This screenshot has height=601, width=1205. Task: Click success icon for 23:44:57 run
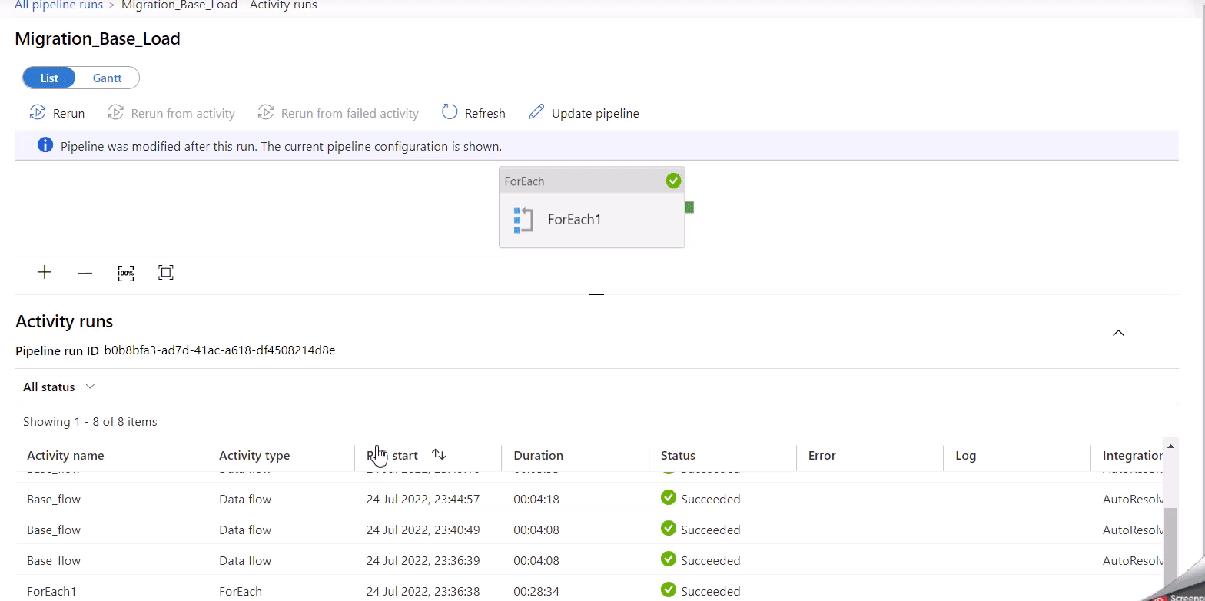pos(668,497)
